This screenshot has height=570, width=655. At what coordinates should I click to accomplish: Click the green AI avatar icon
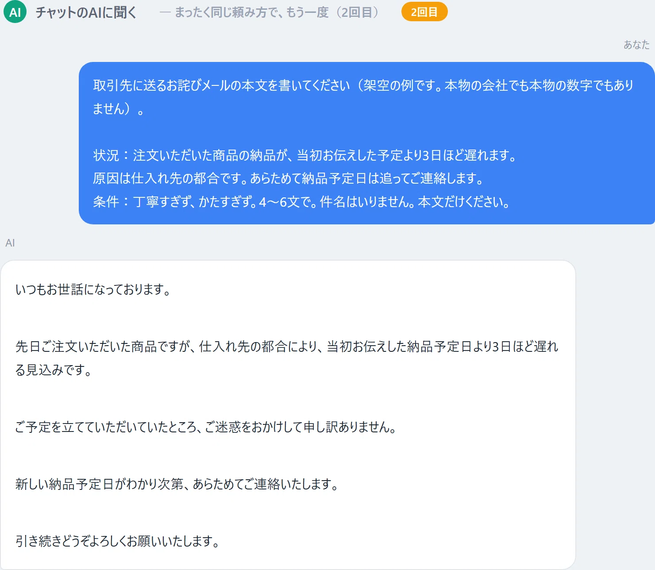click(15, 12)
